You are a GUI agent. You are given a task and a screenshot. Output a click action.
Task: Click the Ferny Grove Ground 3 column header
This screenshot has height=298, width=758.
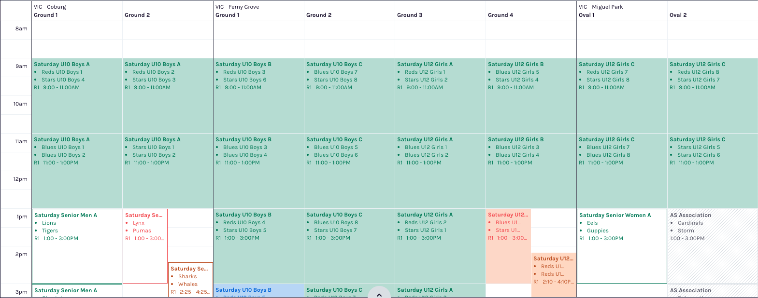pyautogui.click(x=410, y=15)
